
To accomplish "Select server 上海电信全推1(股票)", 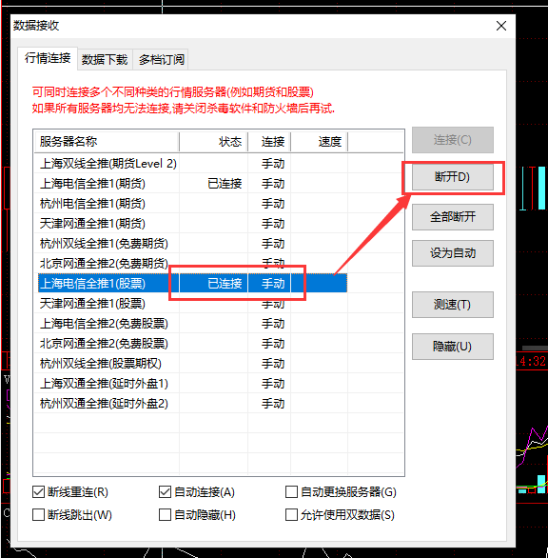I will [x=192, y=283].
